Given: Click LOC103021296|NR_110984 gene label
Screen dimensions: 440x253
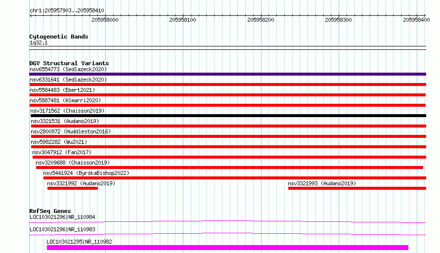Looking at the screenshot, I should (62, 217).
